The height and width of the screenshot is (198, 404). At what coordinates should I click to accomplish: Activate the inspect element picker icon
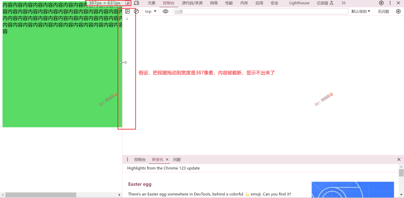point(128,3)
